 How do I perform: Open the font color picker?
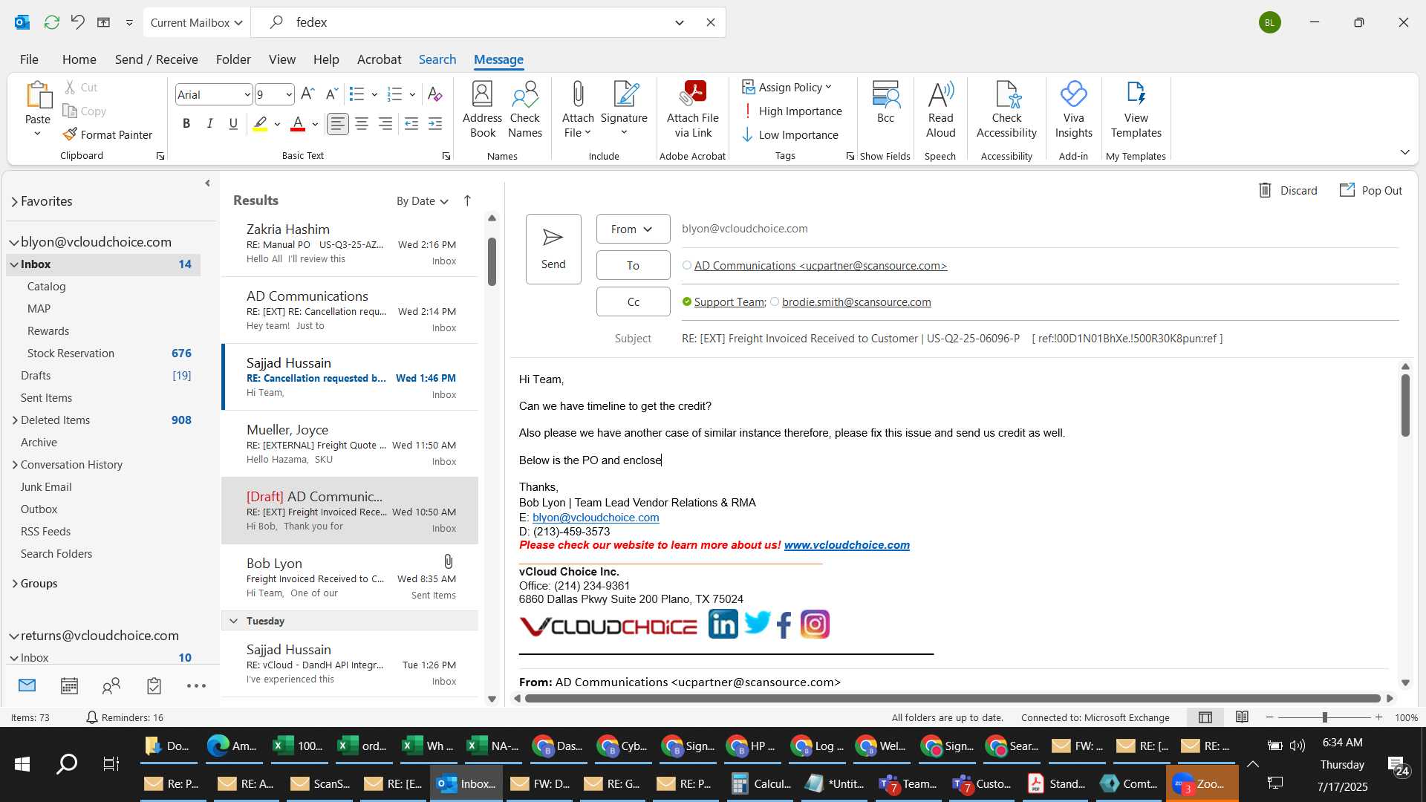[x=315, y=124]
